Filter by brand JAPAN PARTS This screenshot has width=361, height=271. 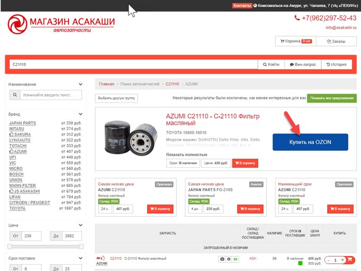tap(22, 123)
